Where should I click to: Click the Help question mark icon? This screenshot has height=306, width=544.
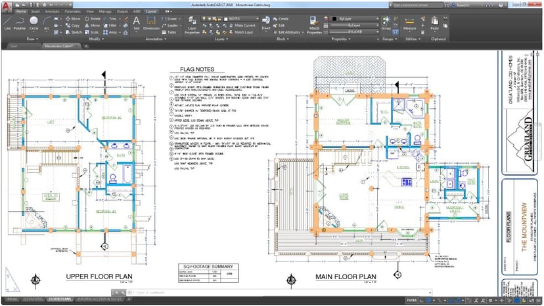(x=501, y=5)
